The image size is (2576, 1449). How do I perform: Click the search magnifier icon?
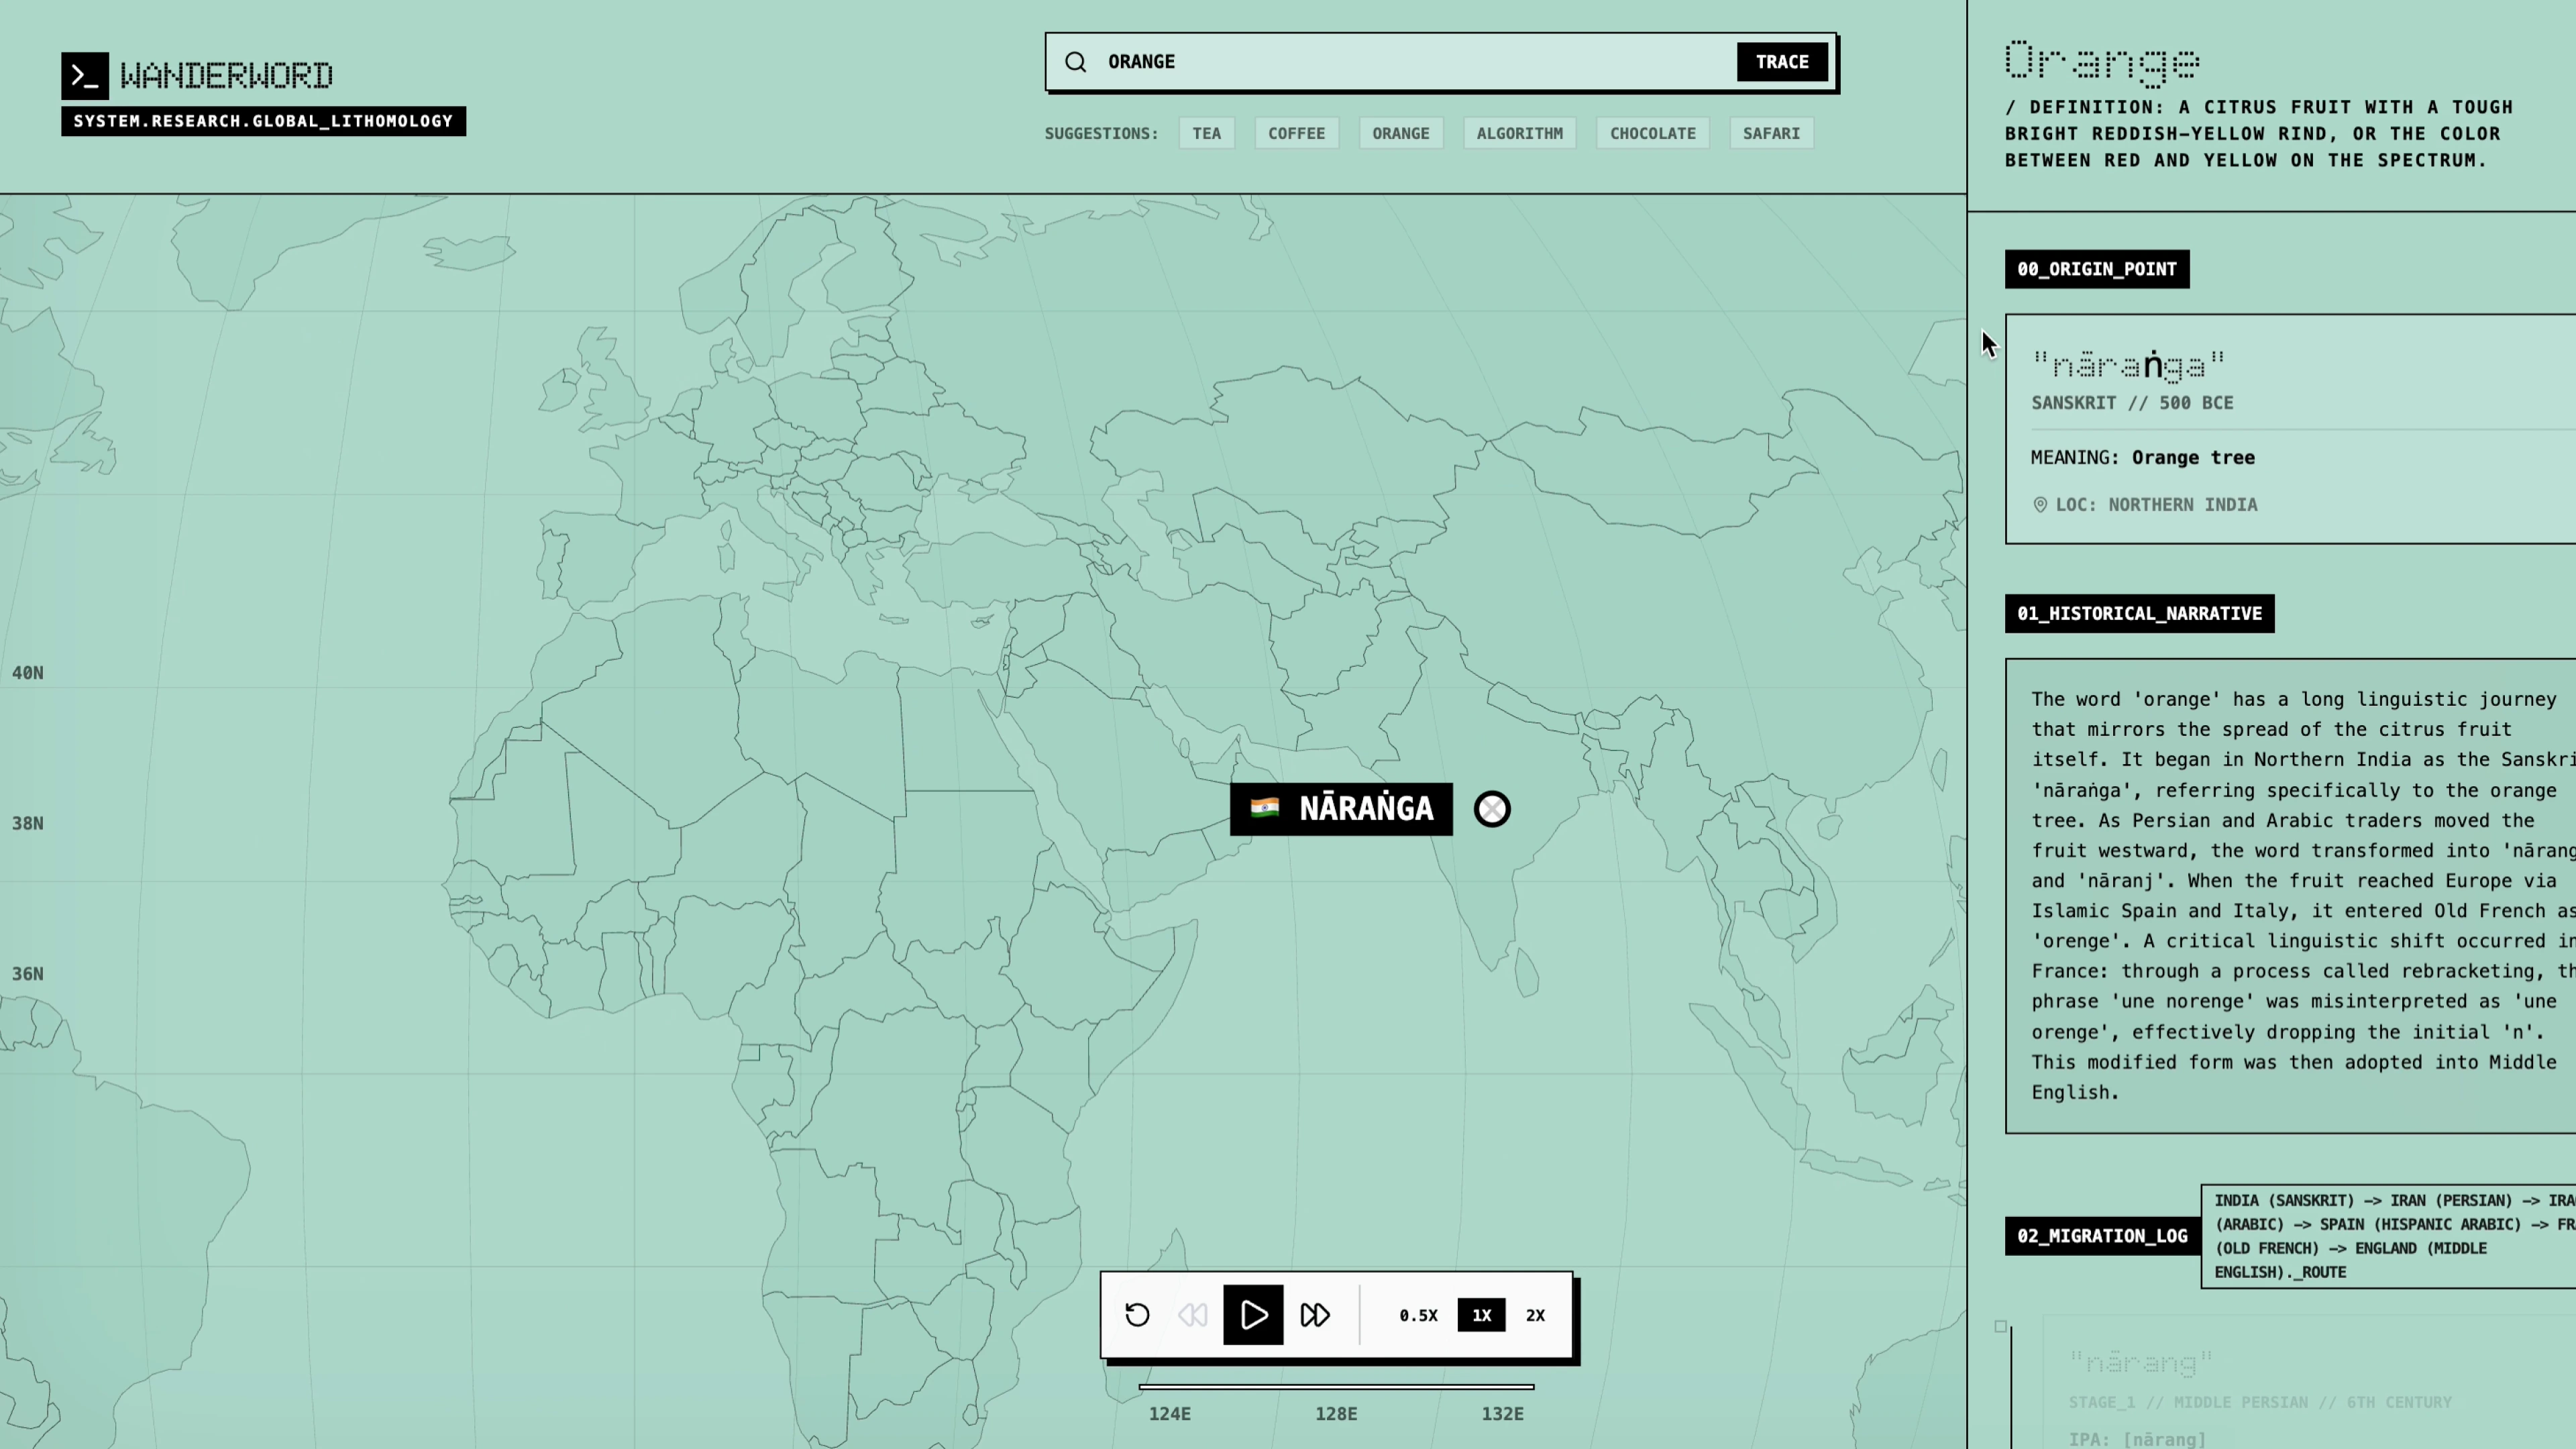pos(1075,62)
